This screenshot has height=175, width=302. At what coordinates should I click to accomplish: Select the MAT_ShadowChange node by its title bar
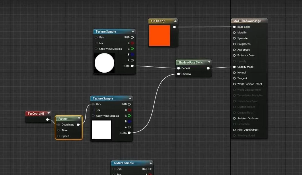coord(249,21)
